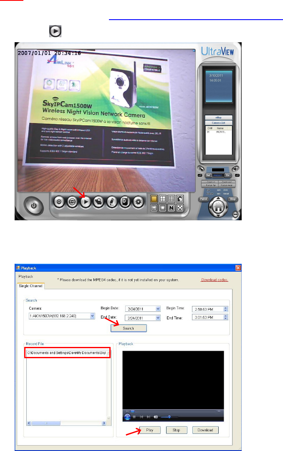This screenshot has height=451, width=283.
Task: Click the Play button below the video
Action: tap(150, 430)
